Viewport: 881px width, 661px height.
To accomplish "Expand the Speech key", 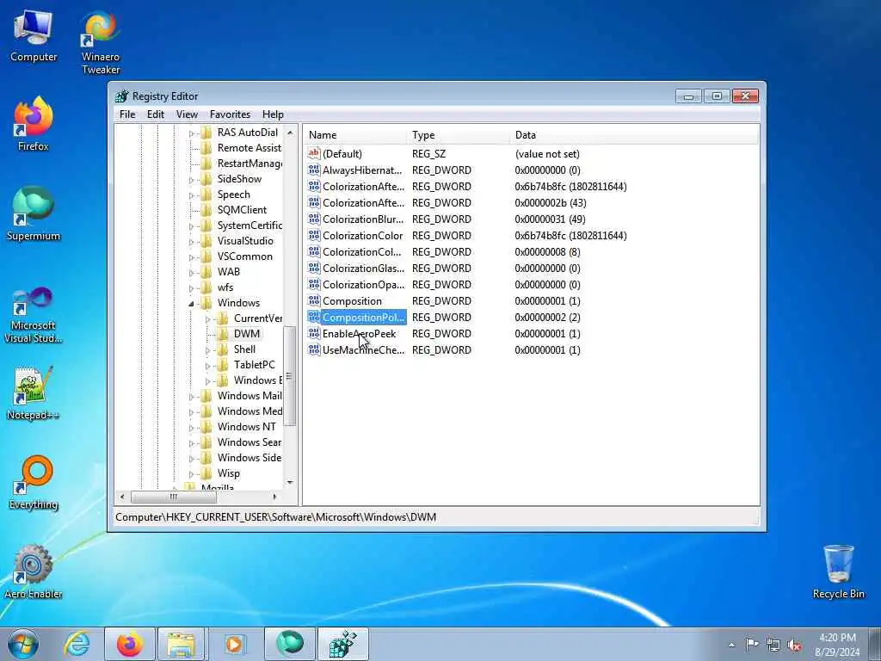I will (191, 195).
